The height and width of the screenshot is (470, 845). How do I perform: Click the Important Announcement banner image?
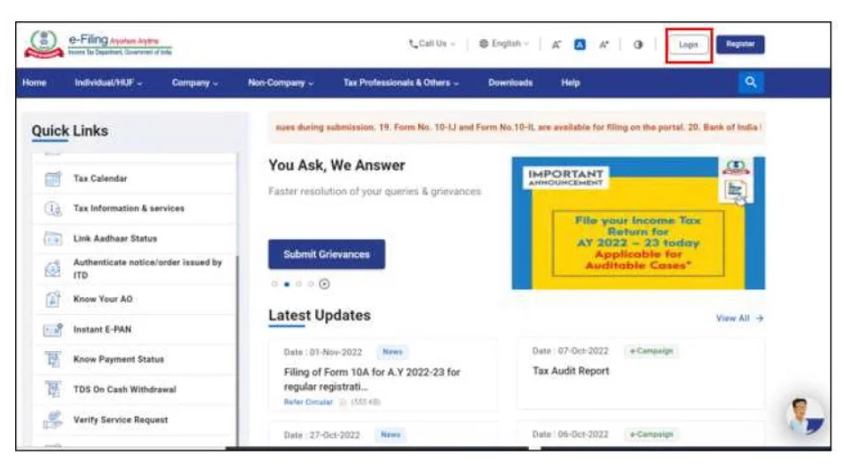638,223
